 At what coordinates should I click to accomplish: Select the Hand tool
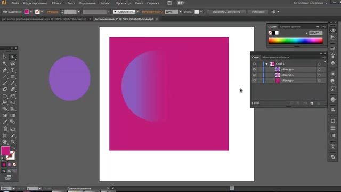pyautogui.click(x=5, y=142)
